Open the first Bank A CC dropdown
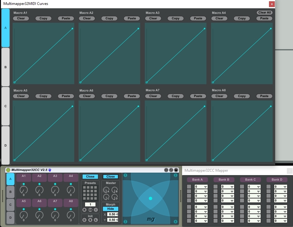 click(201, 186)
